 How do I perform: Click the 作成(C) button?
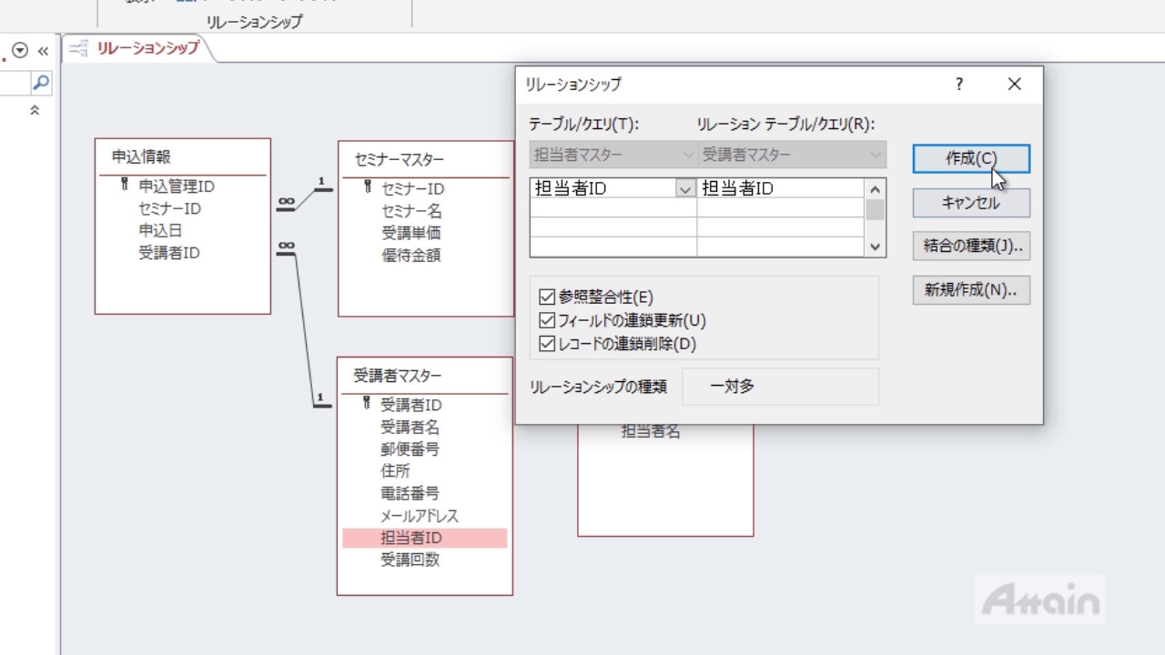tap(970, 158)
